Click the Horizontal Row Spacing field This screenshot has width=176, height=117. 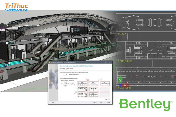tap(65, 85)
